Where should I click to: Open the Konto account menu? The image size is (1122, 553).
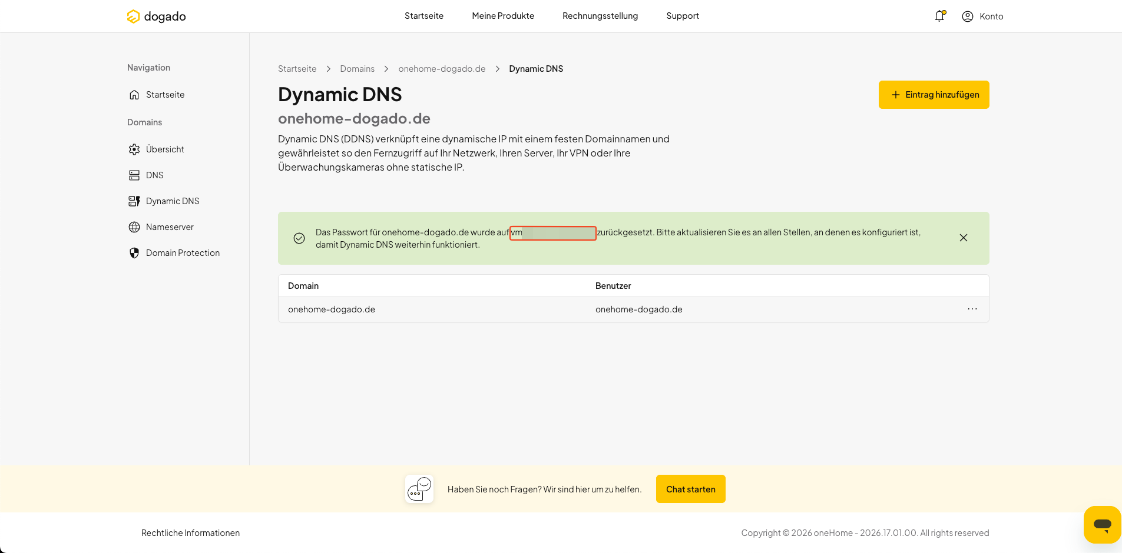pyautogui.click(x=982, y=16)
